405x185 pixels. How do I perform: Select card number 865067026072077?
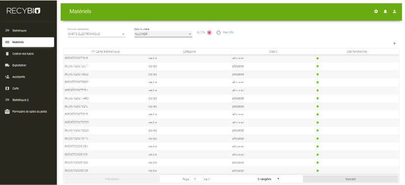pyautogui.click(x=77, y=66)
